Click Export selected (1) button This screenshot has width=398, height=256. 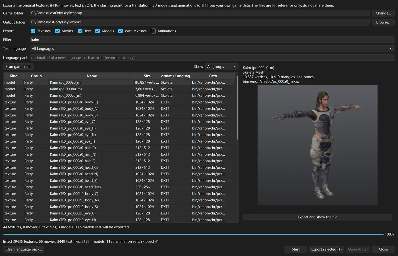[326, 249]
